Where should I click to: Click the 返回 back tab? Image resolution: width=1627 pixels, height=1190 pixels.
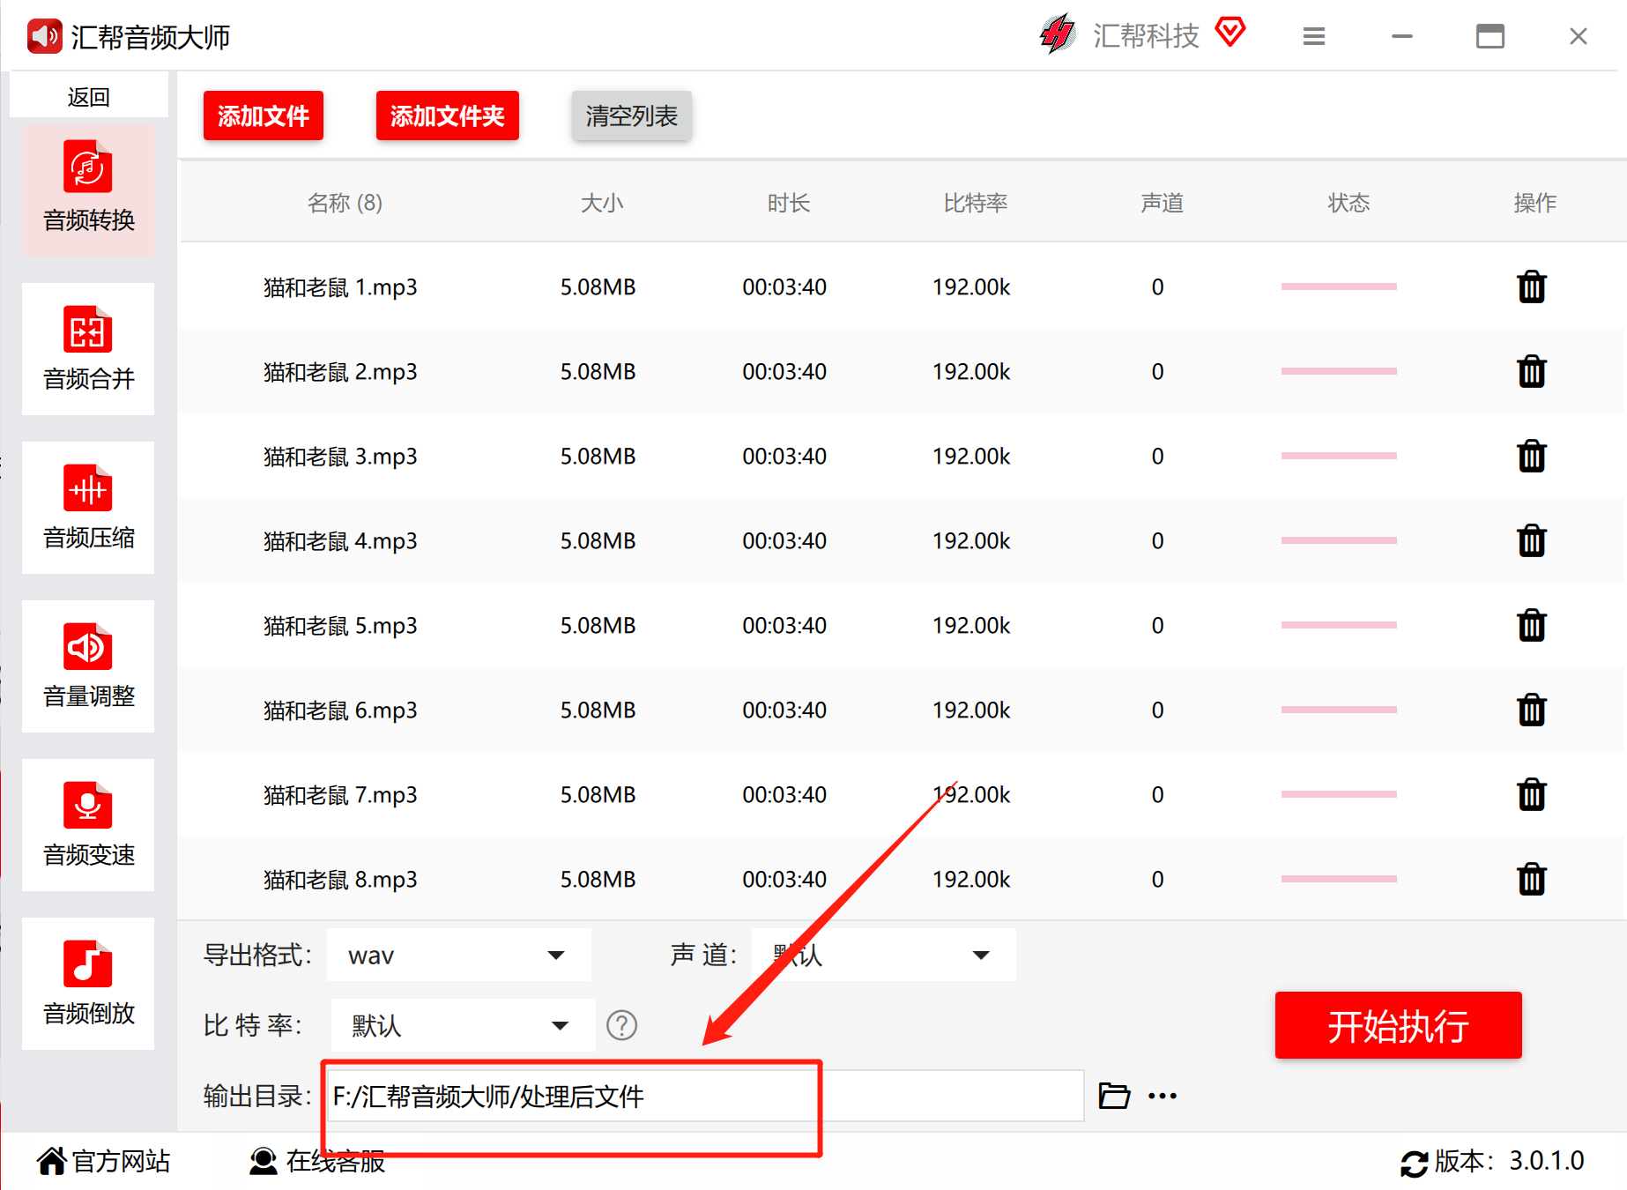pos(88,96)
